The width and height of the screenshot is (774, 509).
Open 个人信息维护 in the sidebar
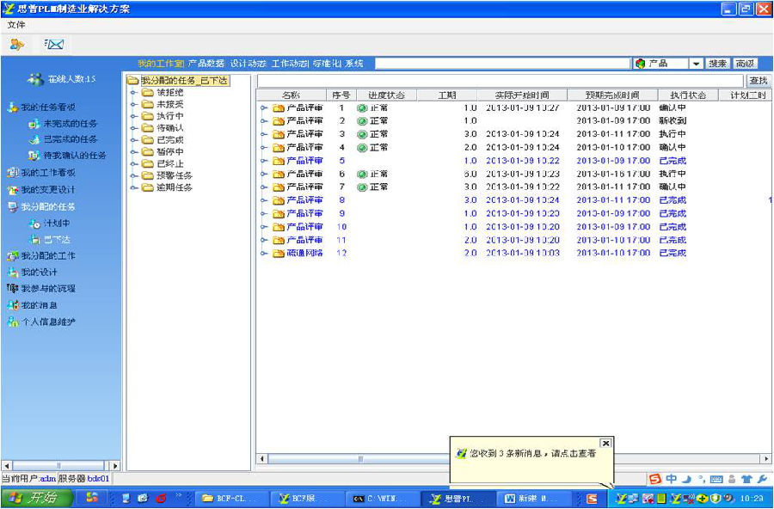tap(47, 322)
